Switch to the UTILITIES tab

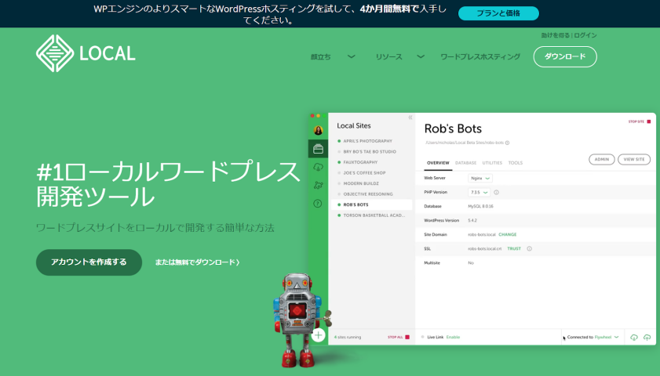coord(492,163)
